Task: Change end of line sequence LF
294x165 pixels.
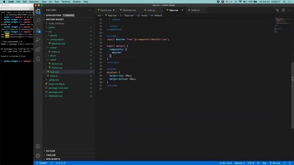Action: [258, 163]
